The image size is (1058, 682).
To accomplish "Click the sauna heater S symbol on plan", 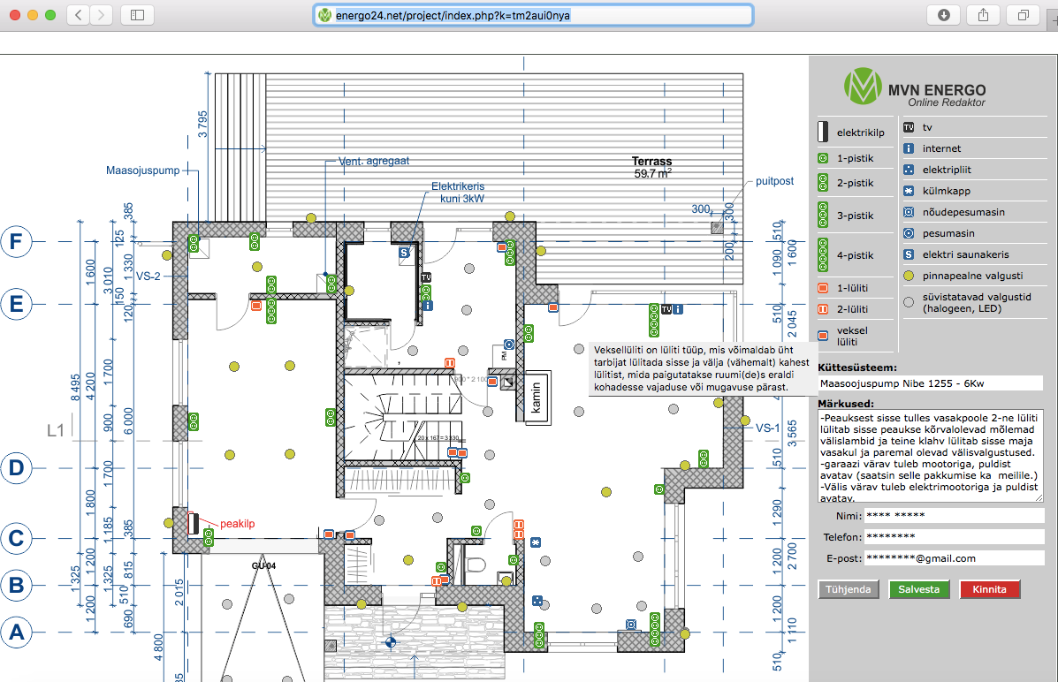I will 404,253.
